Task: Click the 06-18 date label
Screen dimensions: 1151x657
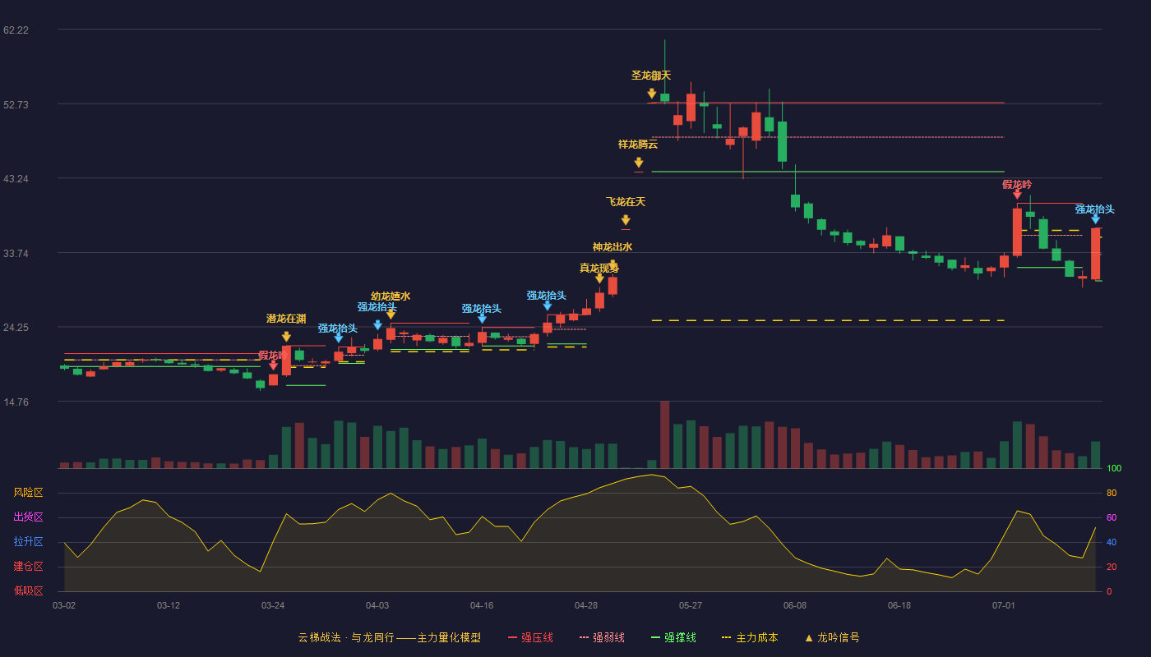Action: tap(899, 605)
